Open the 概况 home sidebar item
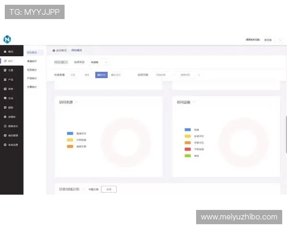This screenshot has width=287, height=229. pos(11,52)
